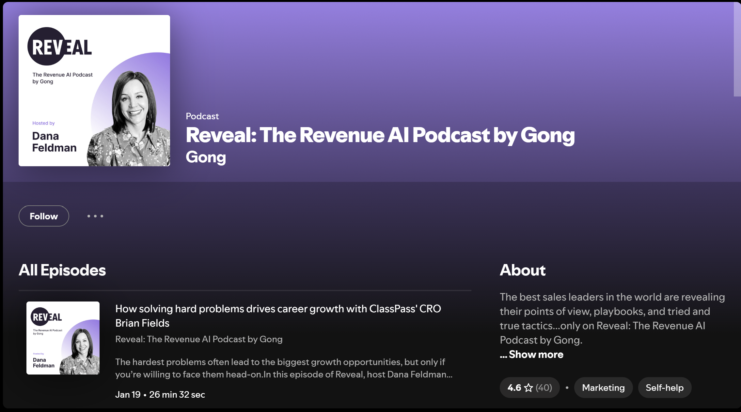Click the 'Jan 19 • 26 min 32 sec' episode info
Viewport: 741px width, 412px height.
pos(160,394)
